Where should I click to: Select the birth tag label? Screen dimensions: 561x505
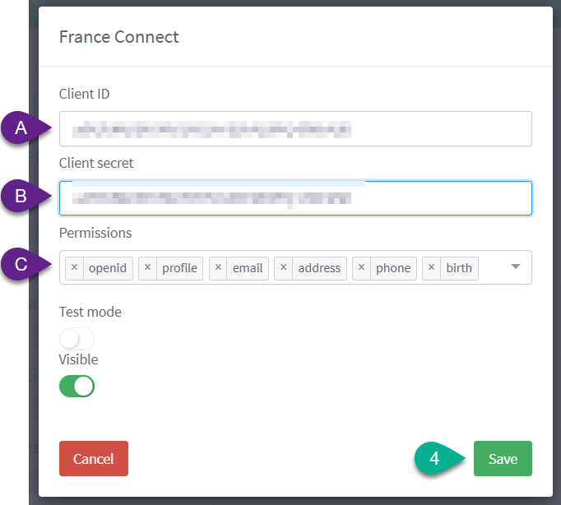[459, 268]
